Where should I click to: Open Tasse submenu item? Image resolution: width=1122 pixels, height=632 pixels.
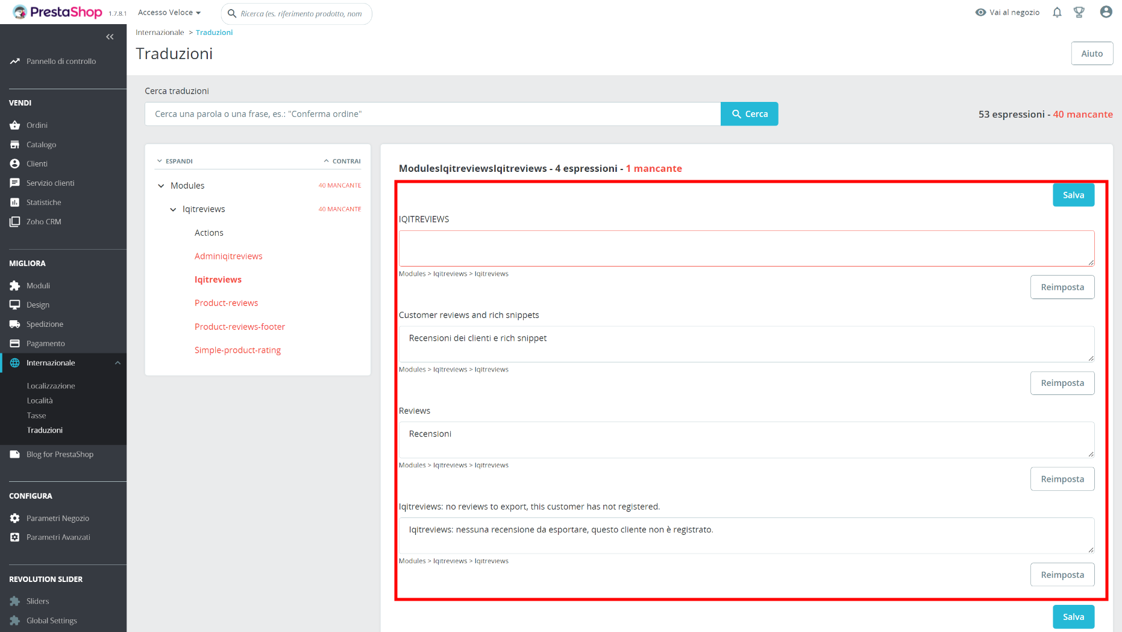pyautogui.click(x=37, y=416)
